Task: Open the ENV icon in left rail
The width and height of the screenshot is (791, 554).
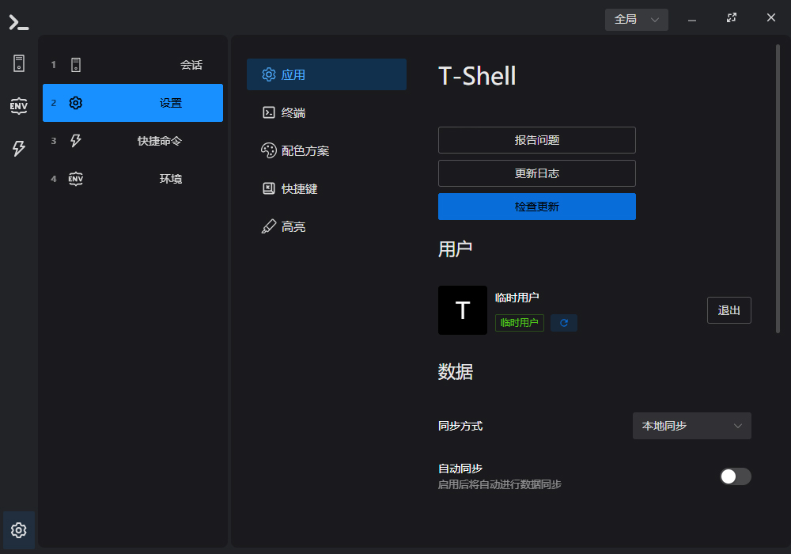Action: [19, 105]
